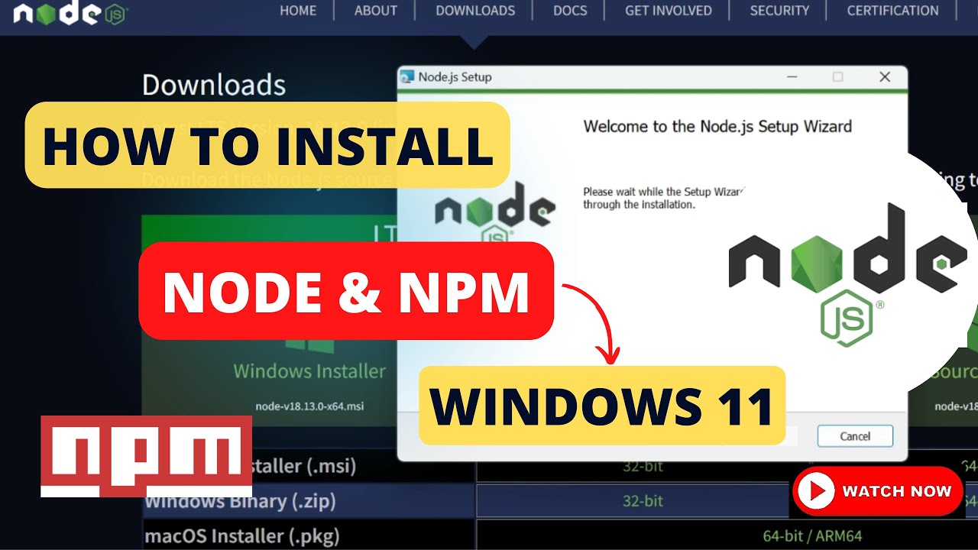The width and height of the screenshot is (978, 550).
Task: Click 32-bit link in the Windows Installer (.msi) row
Action: point(643,465)
